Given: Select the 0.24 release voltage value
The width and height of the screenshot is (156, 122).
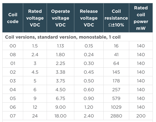Looking at the screenshot, I should [x=89, y=55].
